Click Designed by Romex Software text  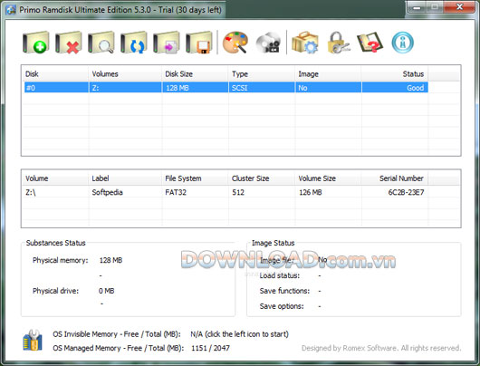coord(380,348)
